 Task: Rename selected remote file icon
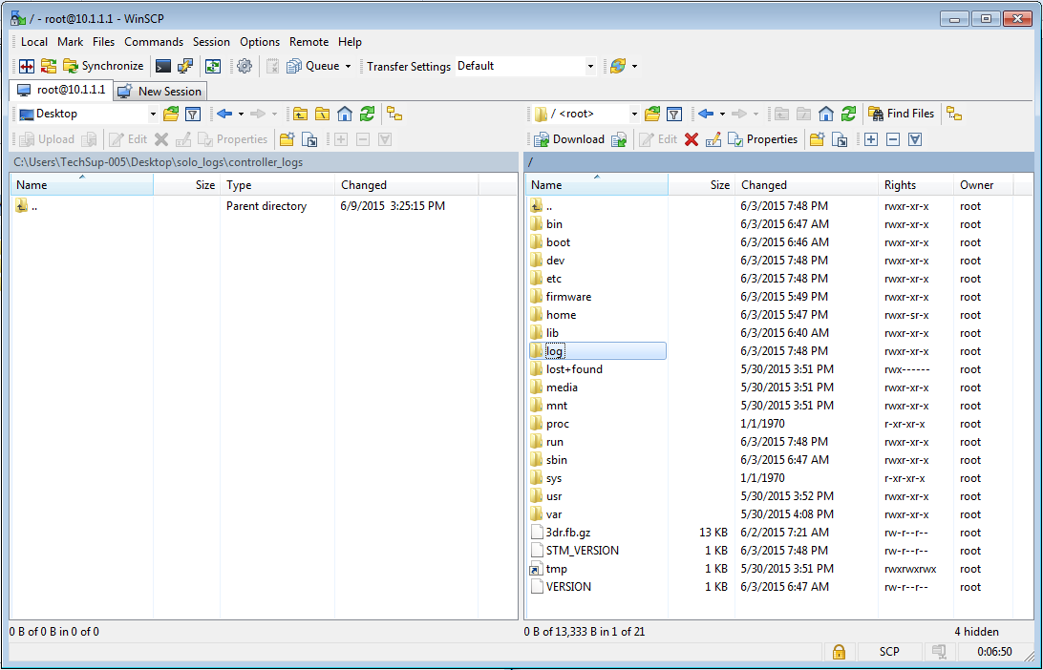[x=713, y=139]
